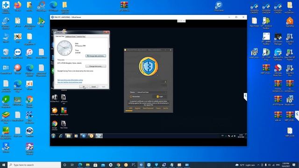
Task: Switch to the Additional Clocks tab
Action: [x=71, y=36]
